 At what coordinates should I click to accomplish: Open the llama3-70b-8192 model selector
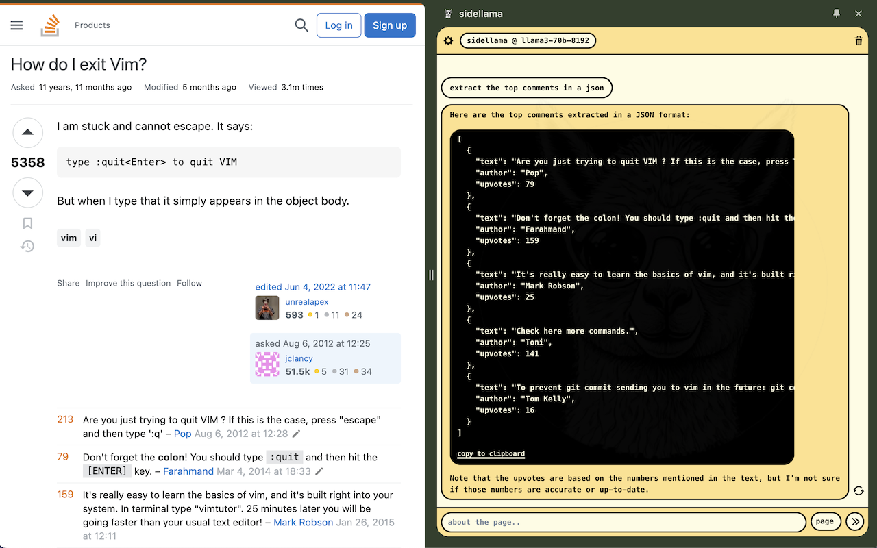(x=528, y=40)
